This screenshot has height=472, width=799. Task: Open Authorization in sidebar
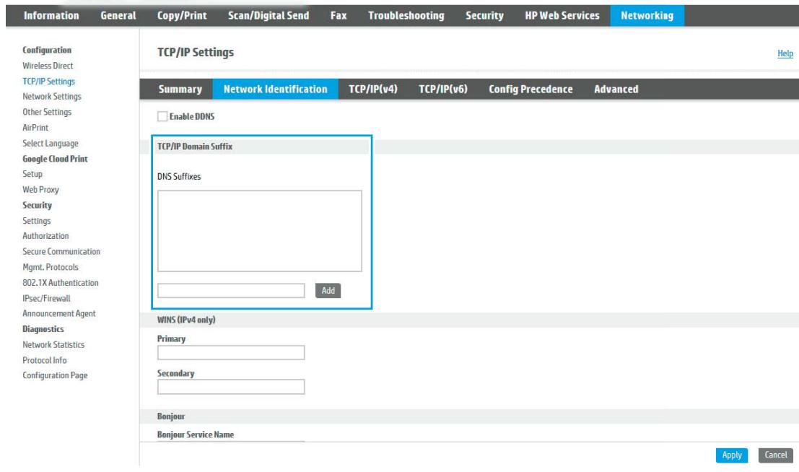click(45, 236)
